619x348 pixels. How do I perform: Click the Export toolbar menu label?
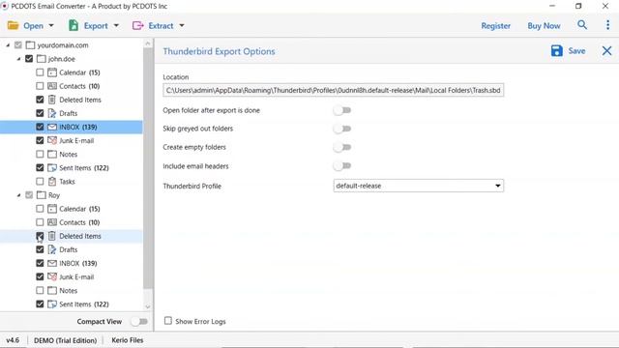point(96,26)
